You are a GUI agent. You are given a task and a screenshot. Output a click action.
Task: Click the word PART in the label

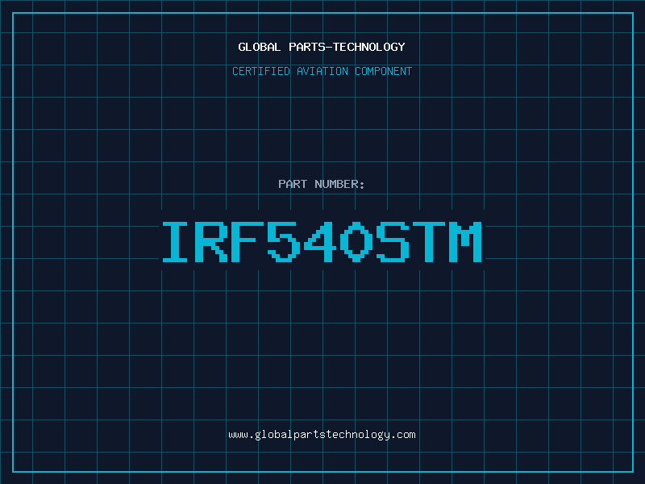292,184
